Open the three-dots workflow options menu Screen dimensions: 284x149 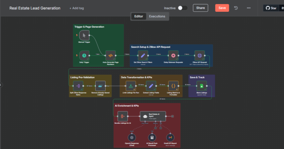coord(248,8)
